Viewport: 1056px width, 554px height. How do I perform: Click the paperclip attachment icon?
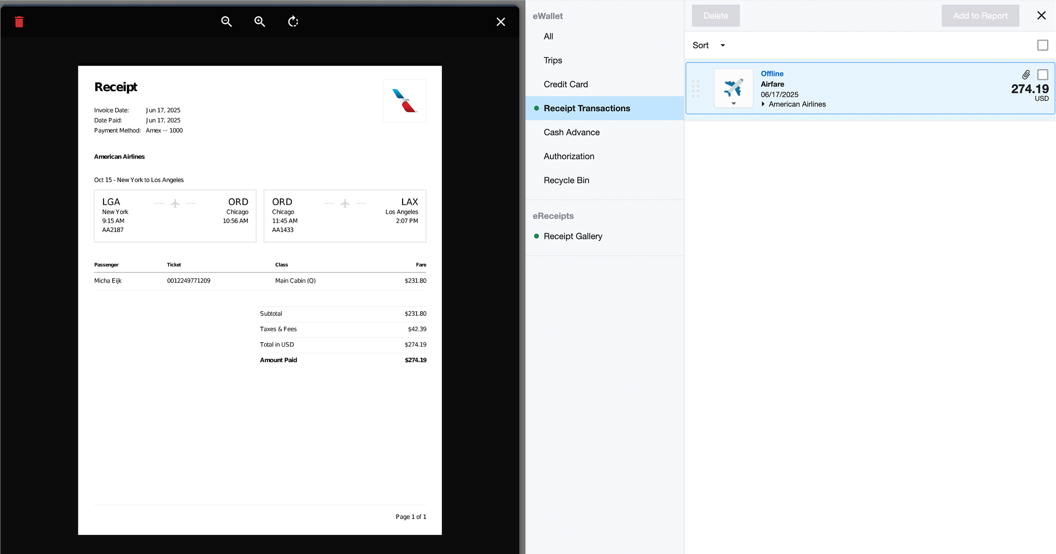1026,74
